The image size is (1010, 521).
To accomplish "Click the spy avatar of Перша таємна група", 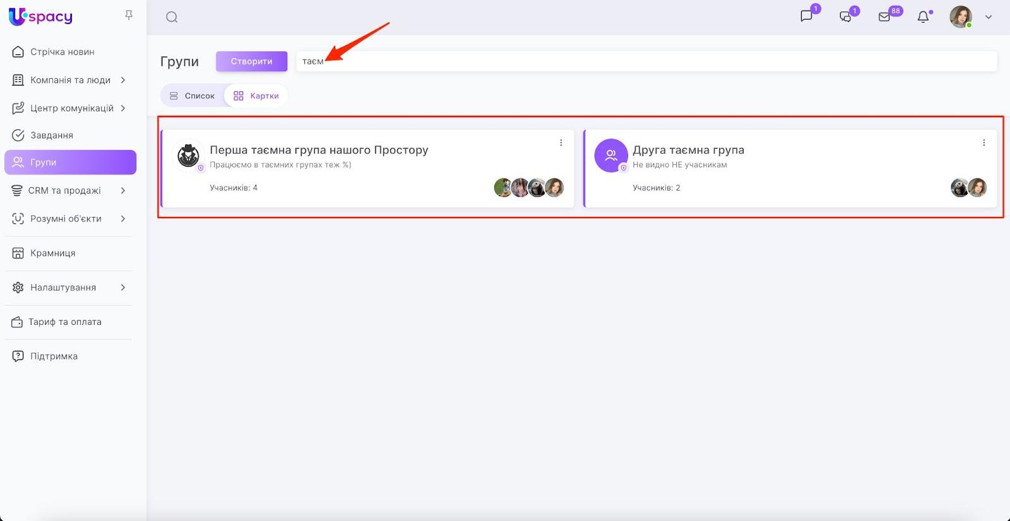I will [188, 155].
